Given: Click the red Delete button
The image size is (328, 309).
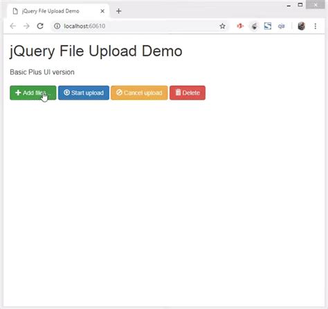Looking at the screenshot, I should tap(188, 93).
